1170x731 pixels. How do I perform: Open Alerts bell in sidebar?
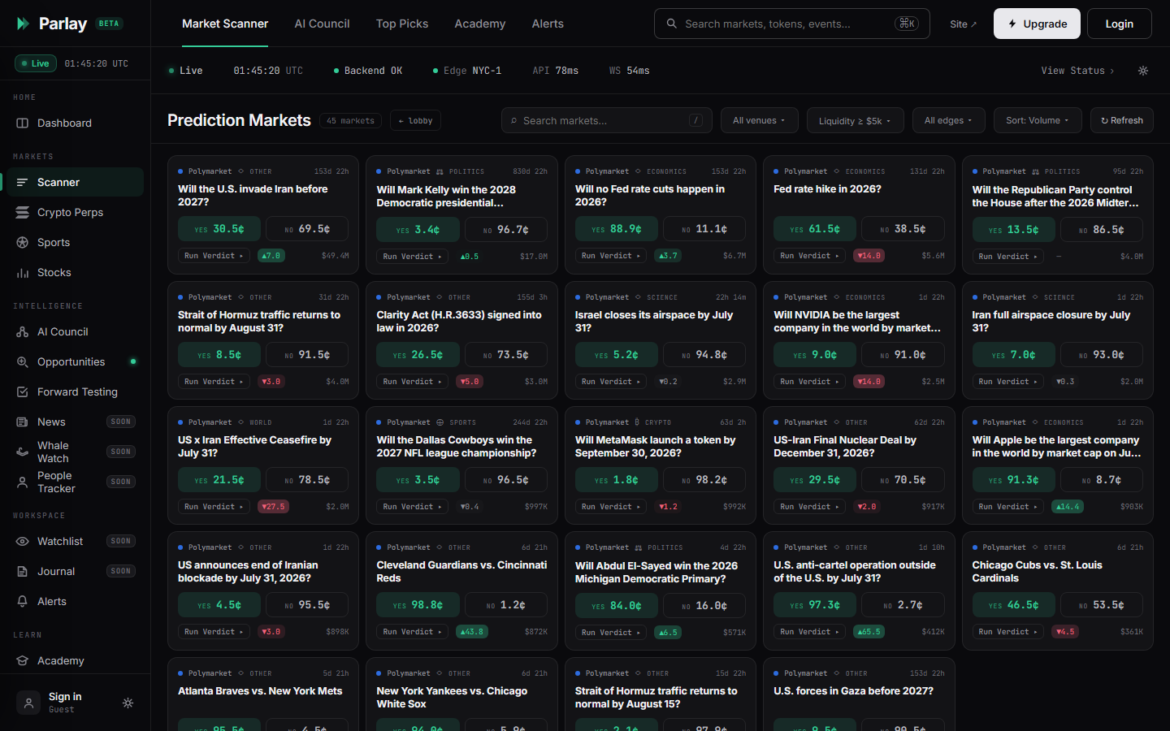tap(75, 601)
